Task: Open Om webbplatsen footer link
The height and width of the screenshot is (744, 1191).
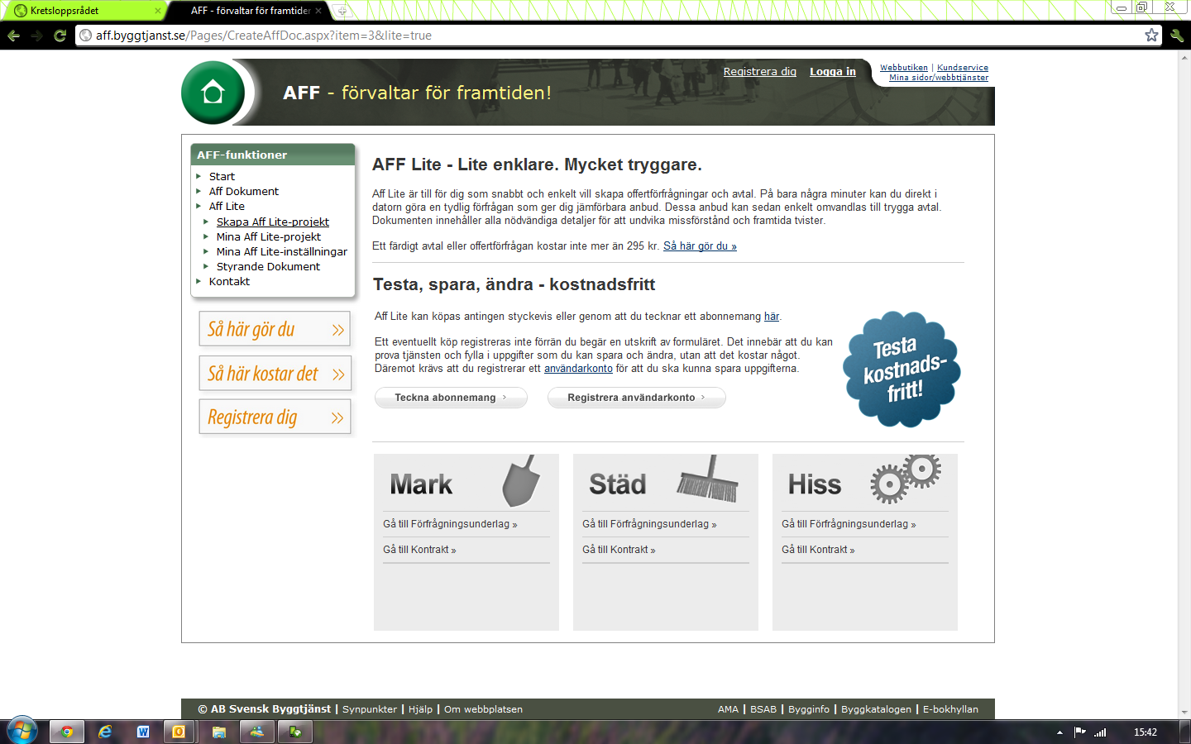Action: coord(483,709)
